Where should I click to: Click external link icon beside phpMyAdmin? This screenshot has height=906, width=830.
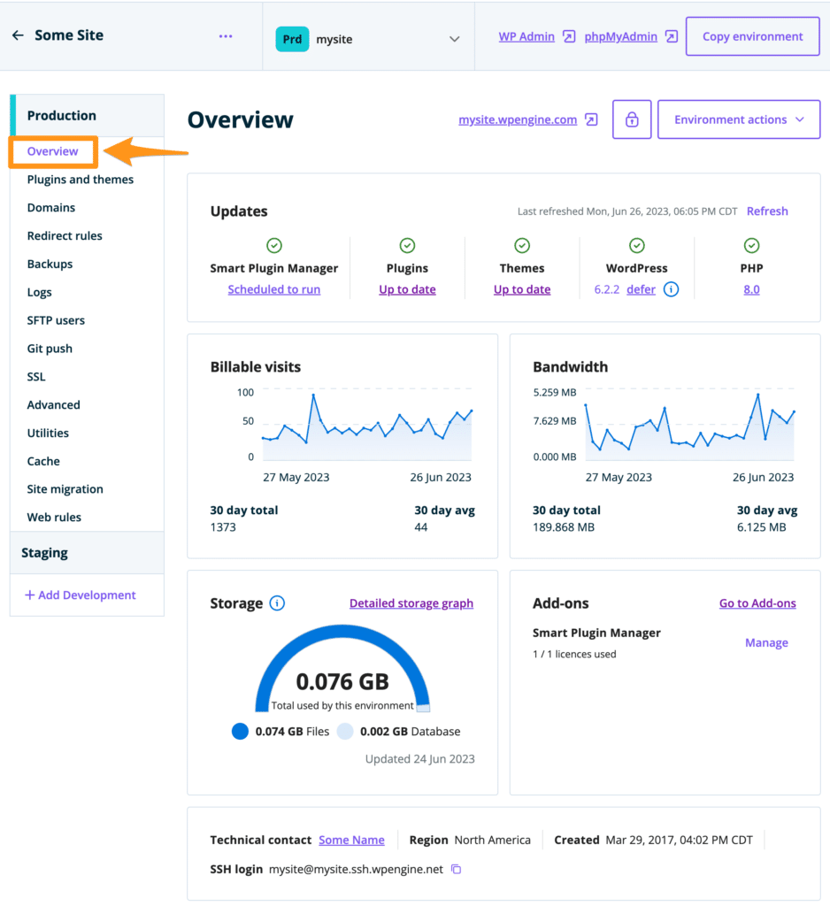click(672, 37)
